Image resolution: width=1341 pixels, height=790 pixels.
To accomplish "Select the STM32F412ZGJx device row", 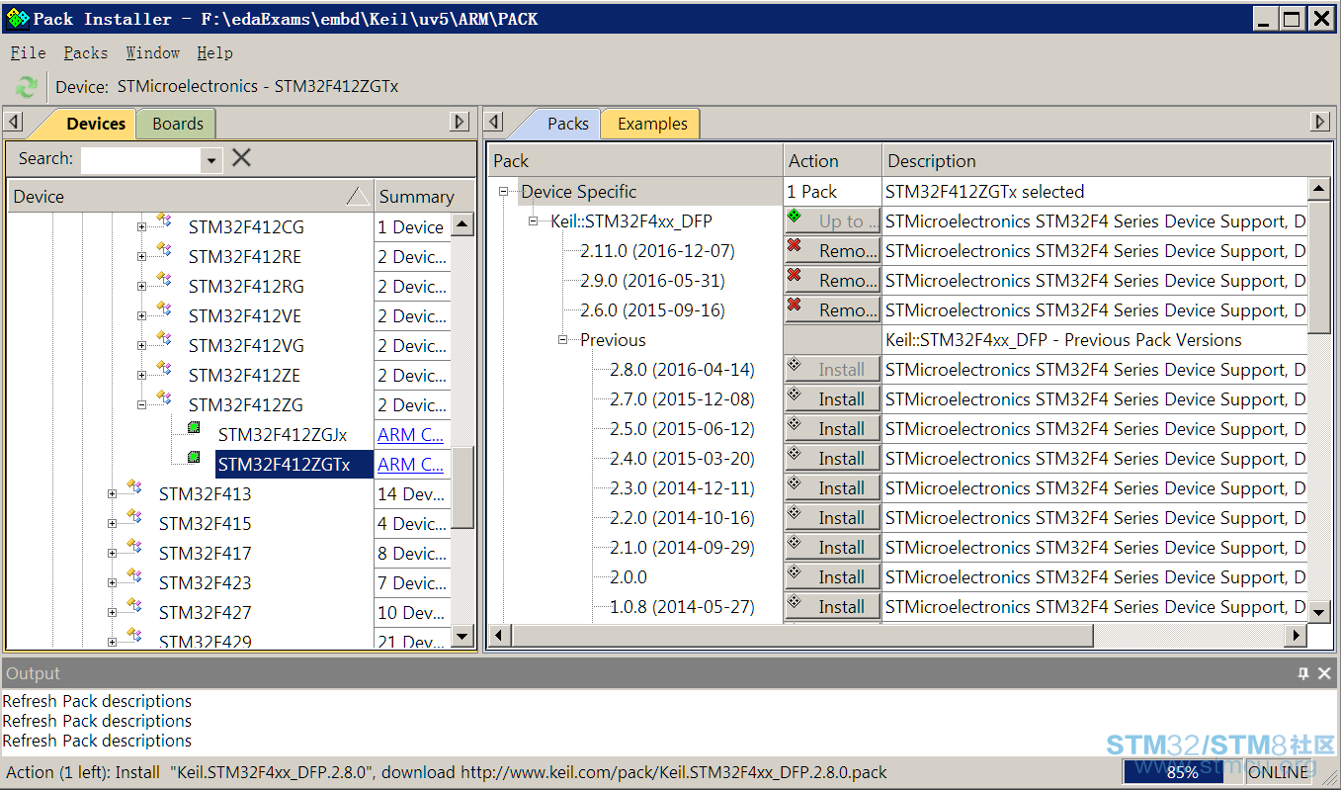I will (x=283, y=434).
